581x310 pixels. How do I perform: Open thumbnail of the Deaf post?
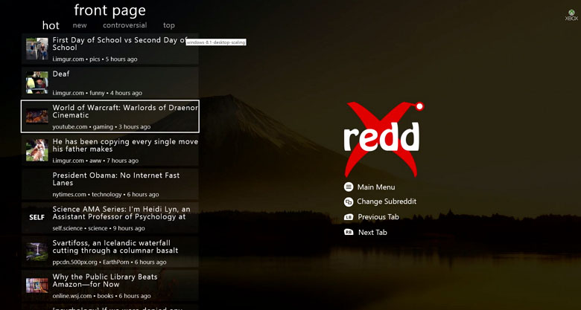tap(37, 83)
